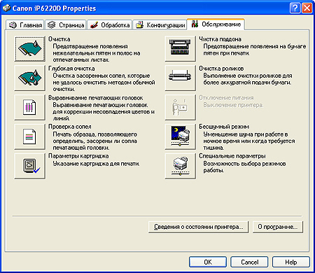Click the Очистка heading text
Screen dimensions: 315x273
coord(59,39)
